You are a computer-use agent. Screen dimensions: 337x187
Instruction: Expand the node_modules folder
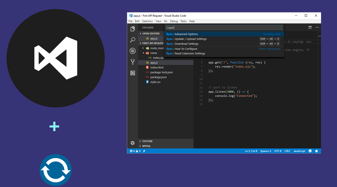[143, 48]
